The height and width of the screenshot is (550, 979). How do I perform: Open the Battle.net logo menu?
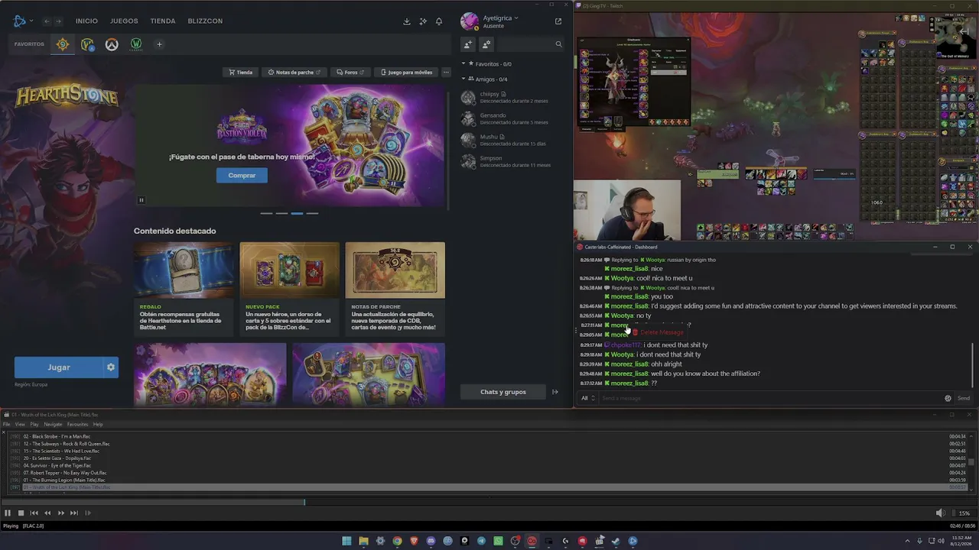(22, 21)
